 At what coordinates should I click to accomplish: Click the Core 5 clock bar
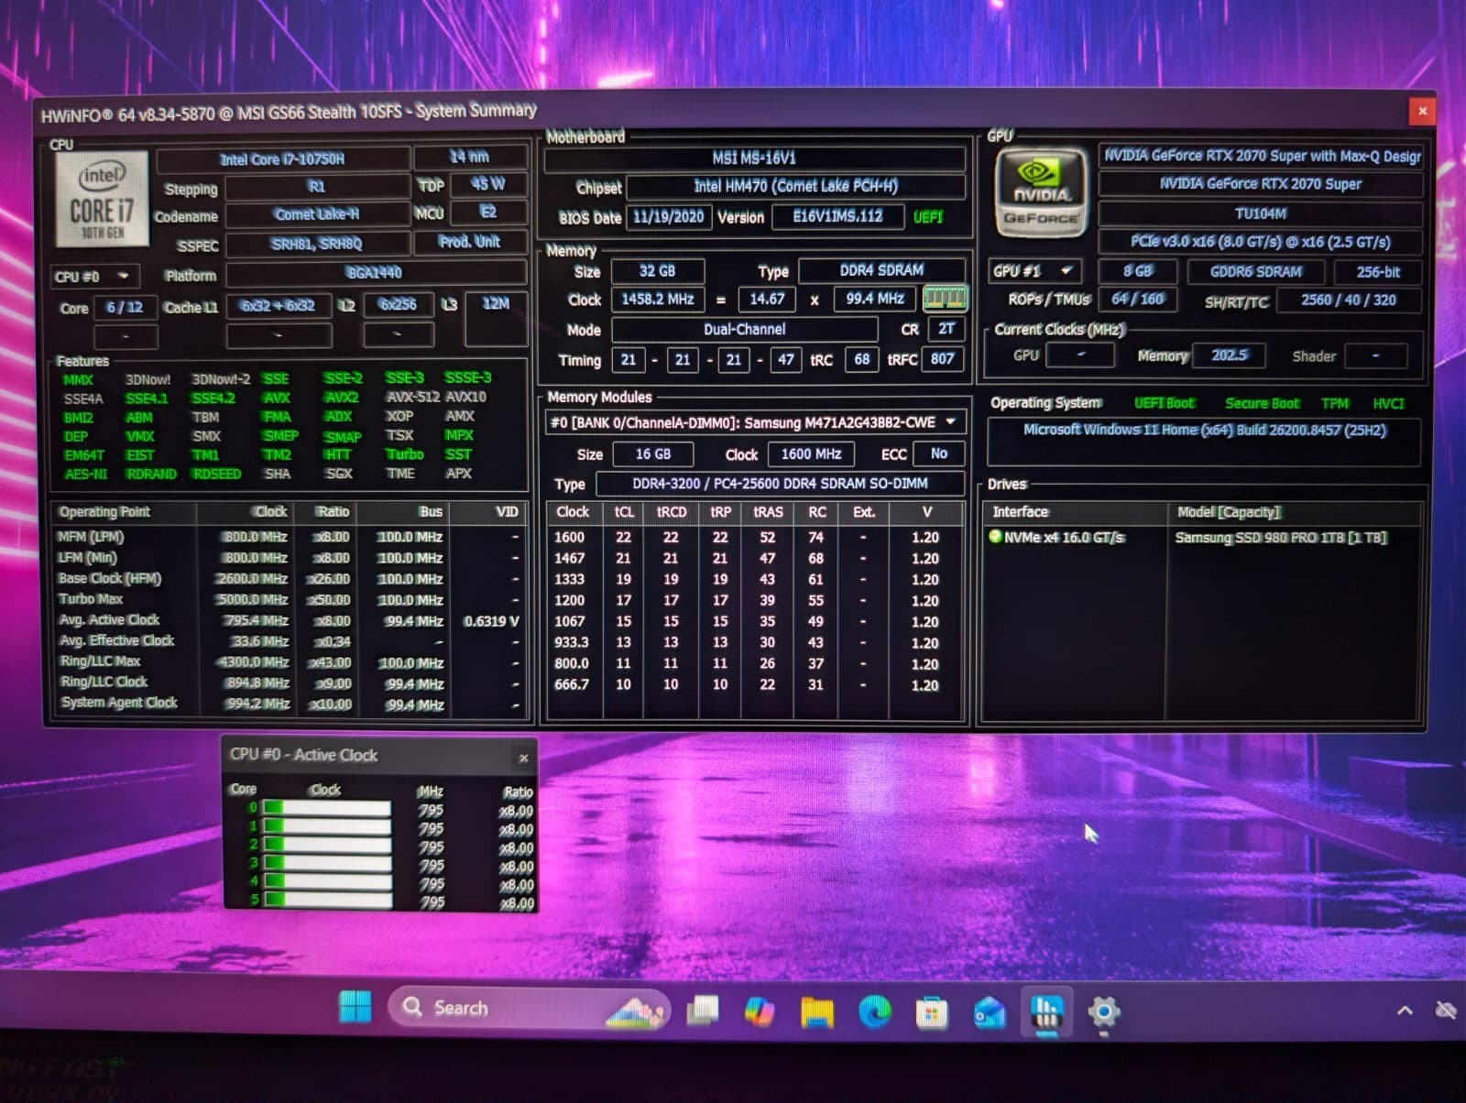pyautogui.click(x=327, y=900)
